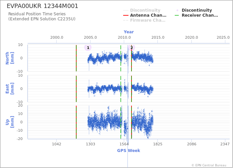Click the red Antenna Change legend line
The width and height of the screenshot is (233, 168).
(126, 15)
